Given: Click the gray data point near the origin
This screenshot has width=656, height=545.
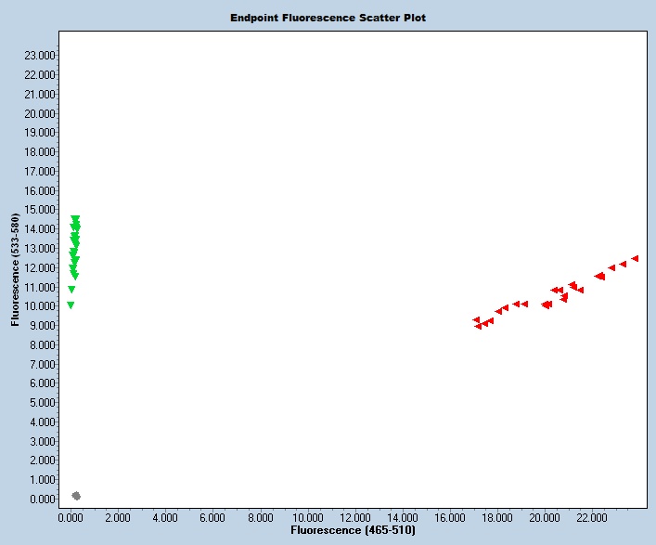Looking at the screenshot, I should [x=76, y=496].
